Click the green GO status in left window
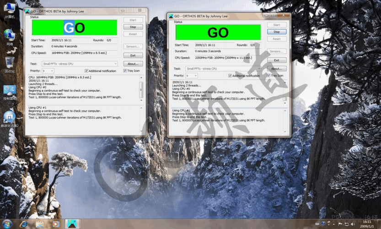 point(75,27)
